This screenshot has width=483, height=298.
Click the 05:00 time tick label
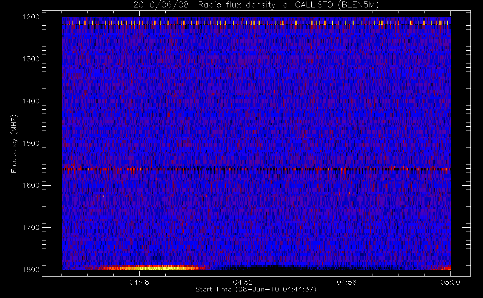tap(450, 282)
